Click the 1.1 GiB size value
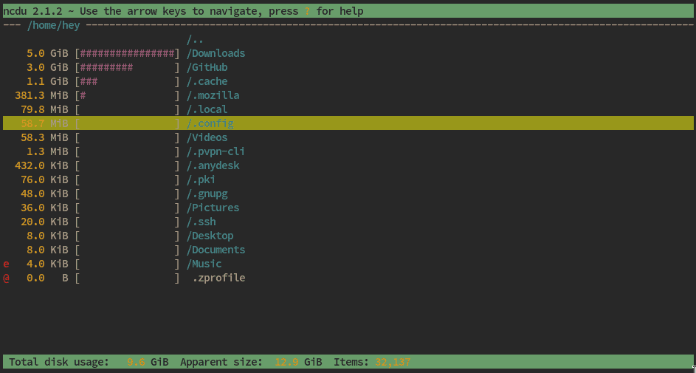696x373 pixels. (x=47, y=82)
